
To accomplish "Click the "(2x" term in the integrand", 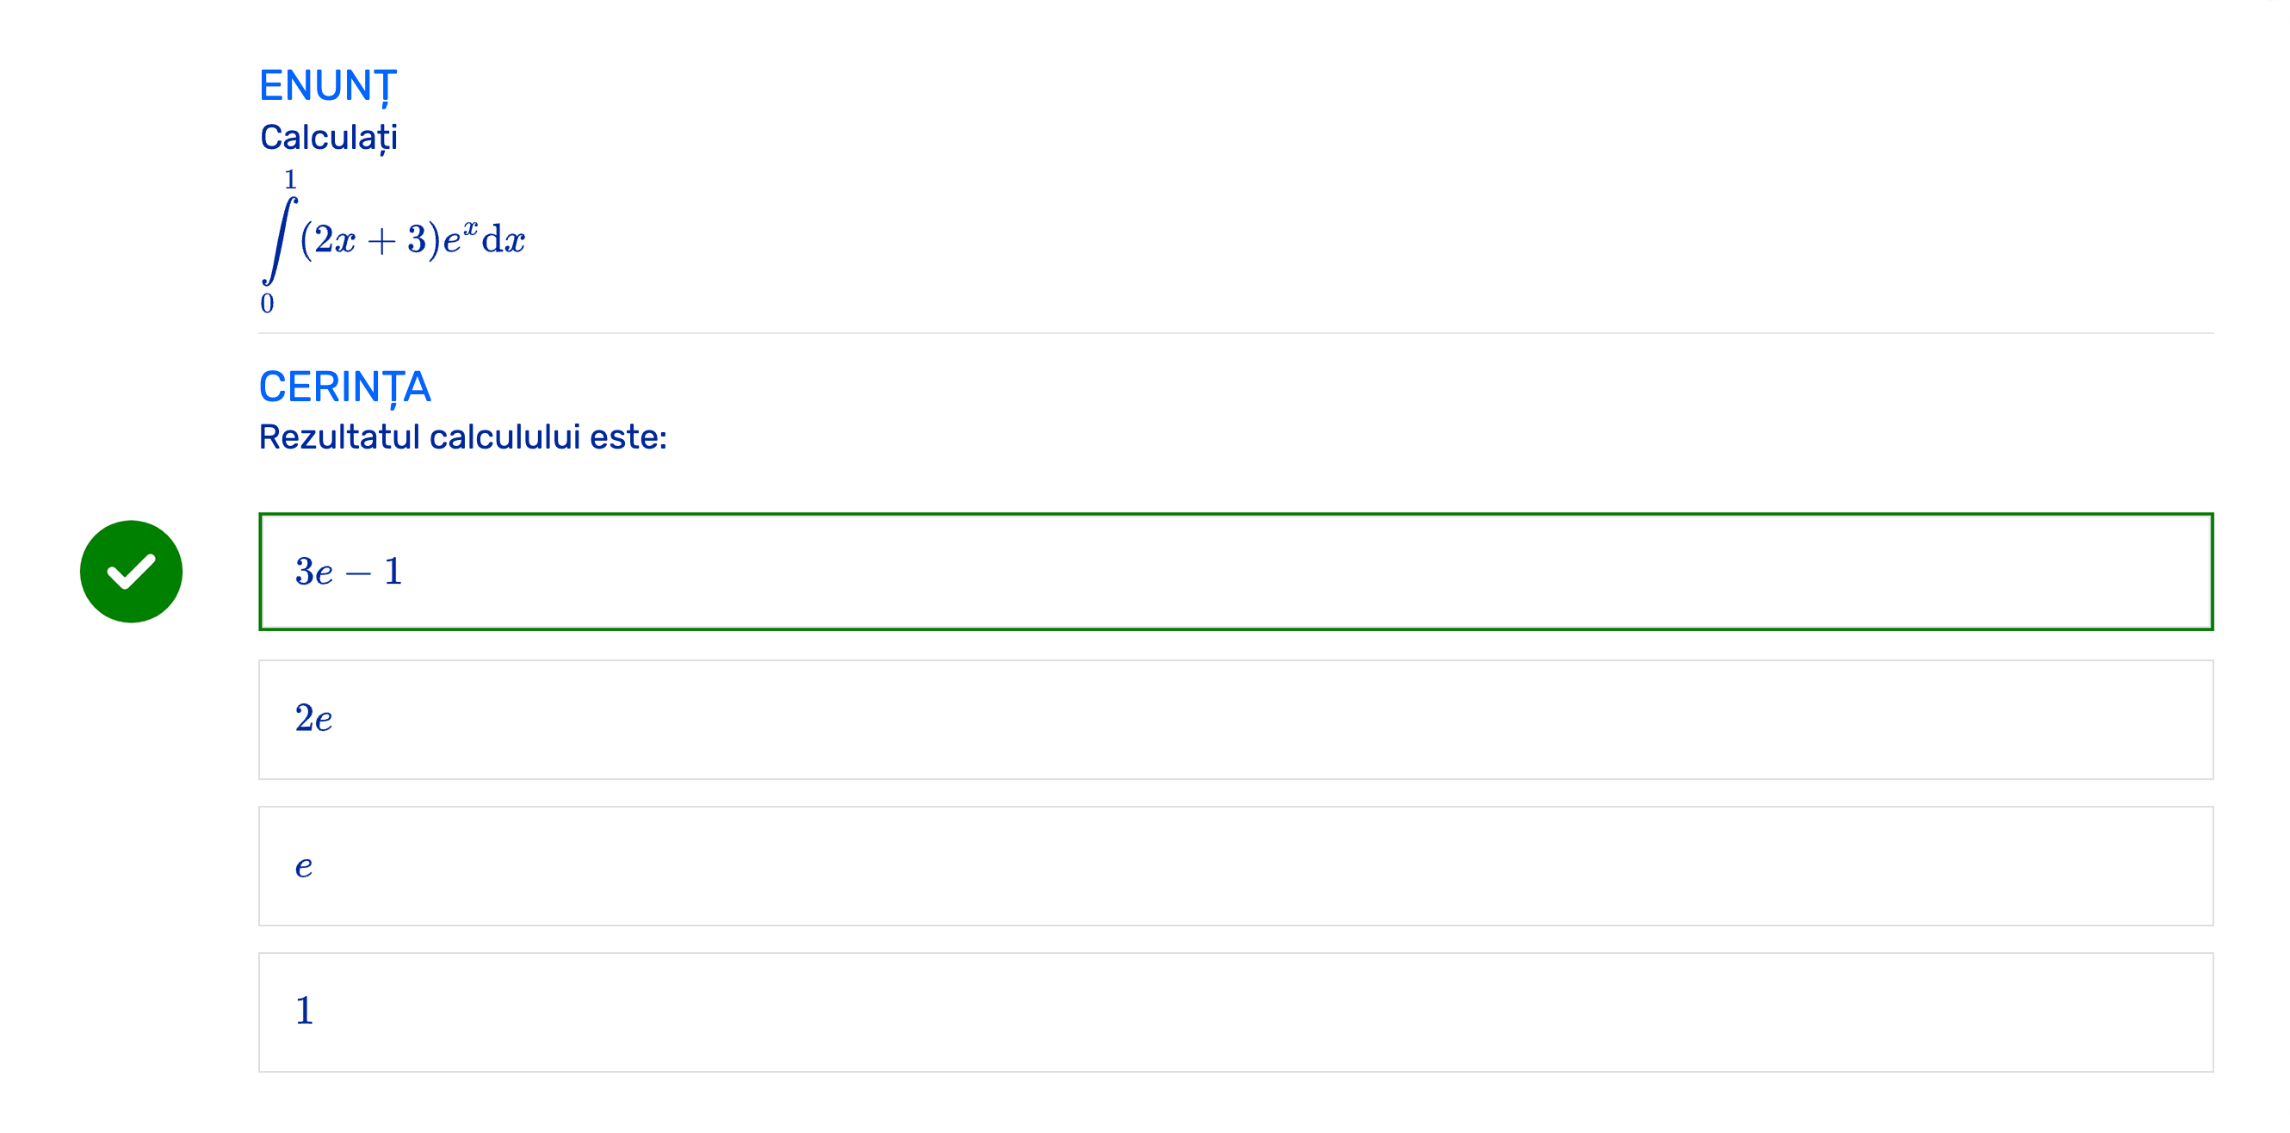I will (327, 240).
